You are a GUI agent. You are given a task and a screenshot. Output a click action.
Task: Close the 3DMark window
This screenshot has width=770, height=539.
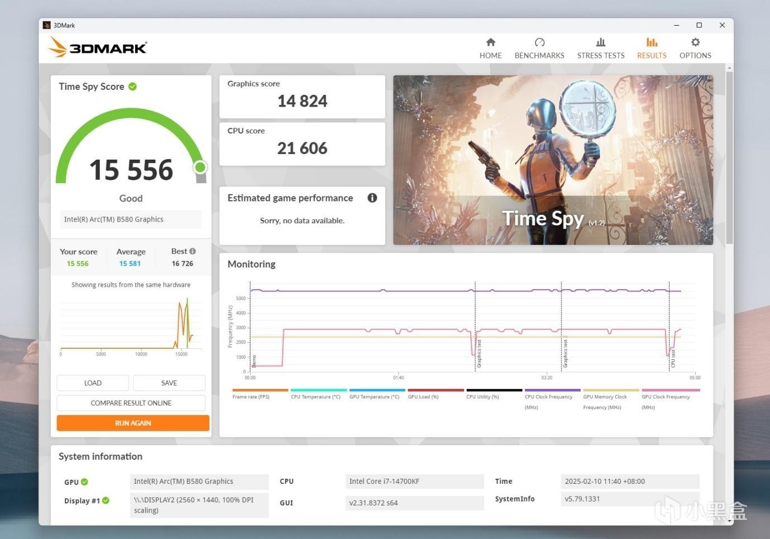pyautogui.click(x=722, y=25)
